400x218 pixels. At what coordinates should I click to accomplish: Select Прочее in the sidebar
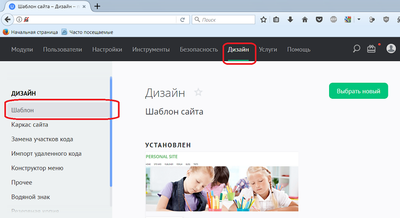coord(22,183)
